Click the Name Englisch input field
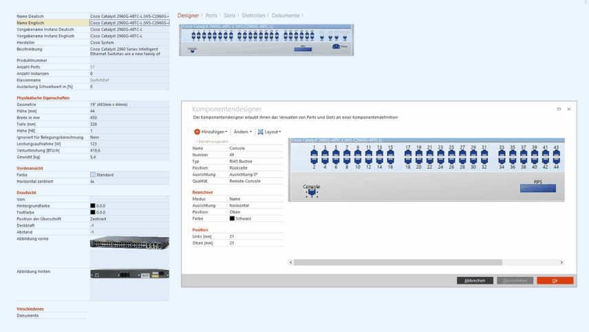The width and height of the screenshot is (589, 332). point(129,23)
